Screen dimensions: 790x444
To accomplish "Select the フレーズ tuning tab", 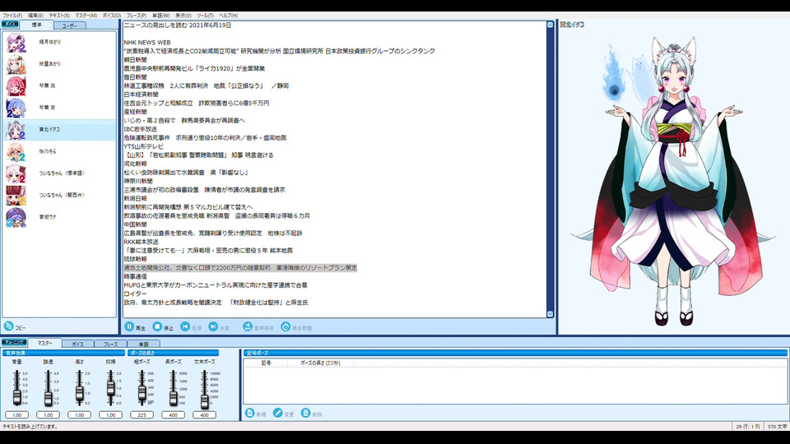I will 110,344.
